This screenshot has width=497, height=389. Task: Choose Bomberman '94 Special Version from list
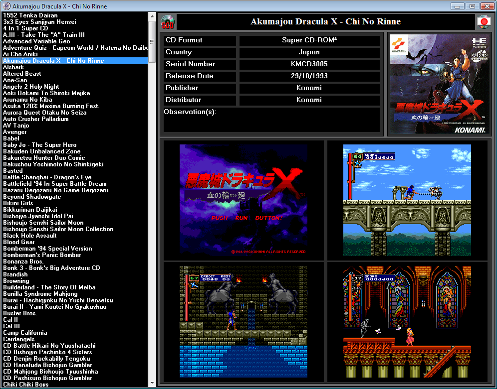click(47, 249)
